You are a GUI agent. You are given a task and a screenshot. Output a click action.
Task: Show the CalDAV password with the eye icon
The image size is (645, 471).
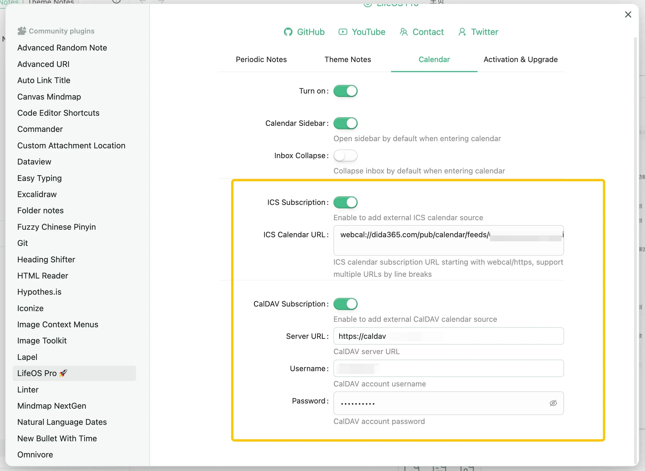click(553, 403)
